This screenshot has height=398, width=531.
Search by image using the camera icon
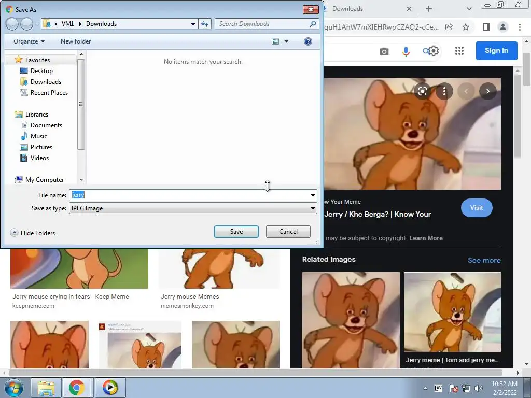pos(384,51)
